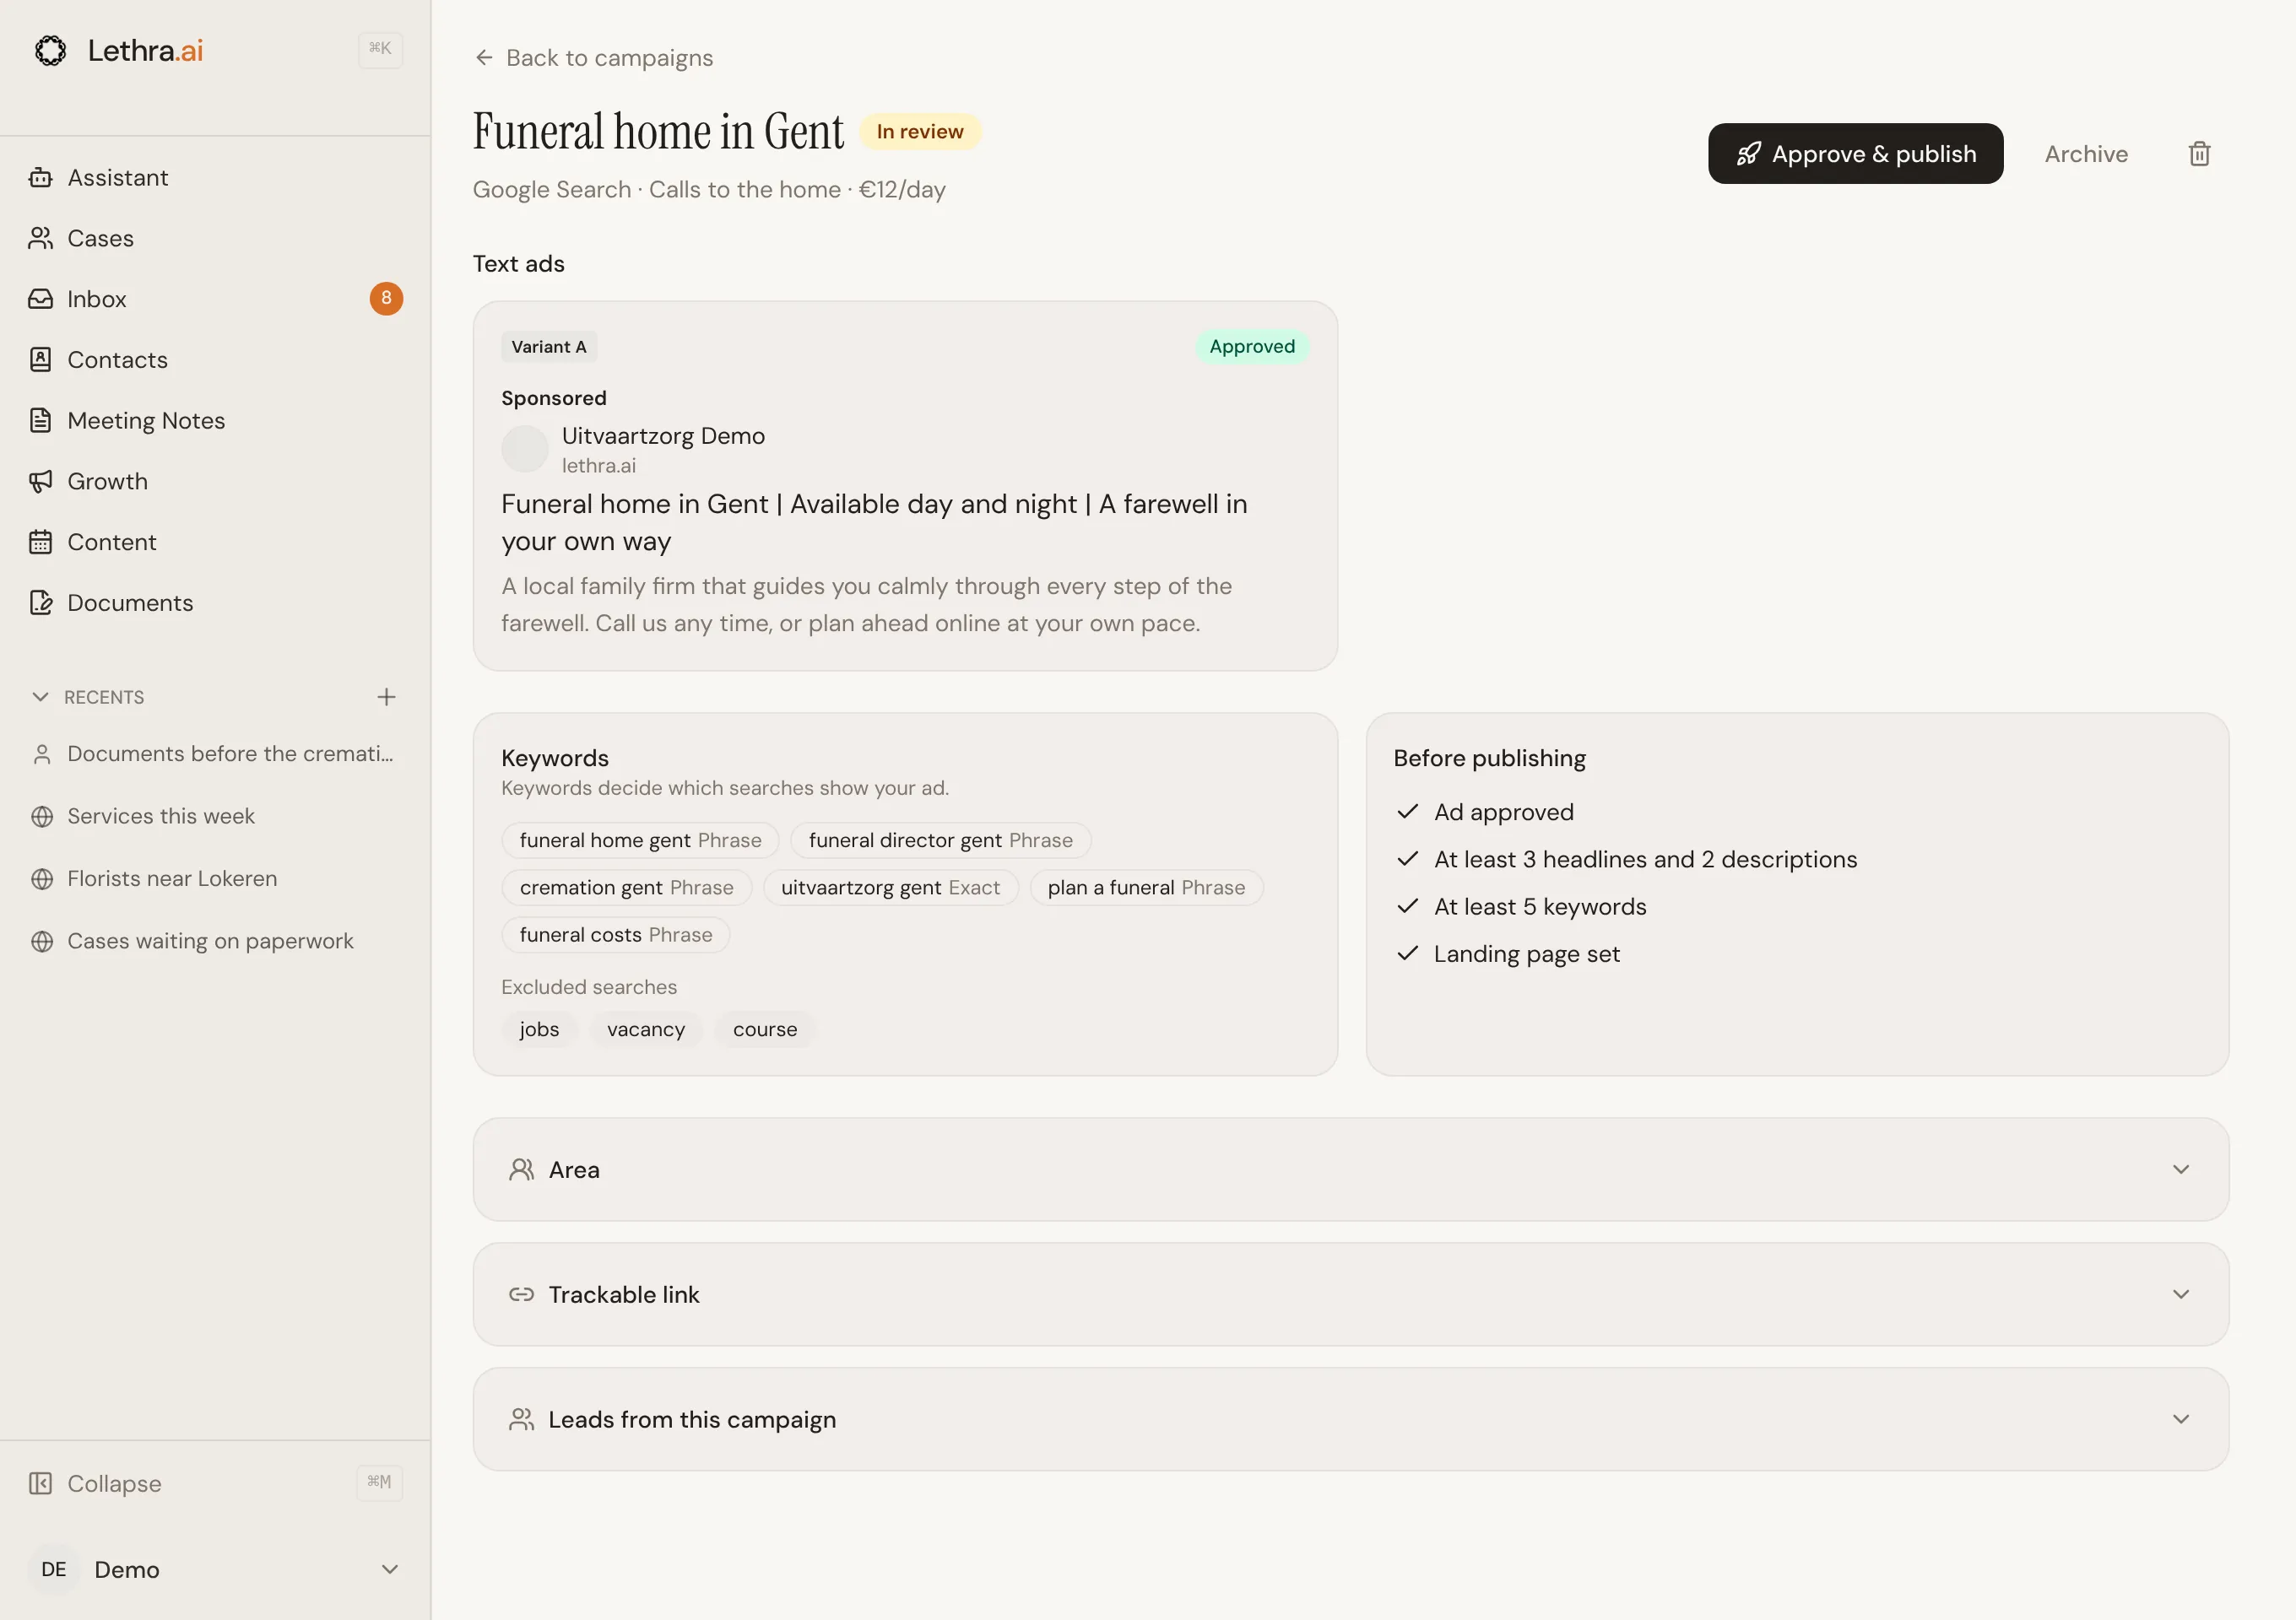Click Approve & publish button
2296x1620 pixels.
pos(1855,154)
